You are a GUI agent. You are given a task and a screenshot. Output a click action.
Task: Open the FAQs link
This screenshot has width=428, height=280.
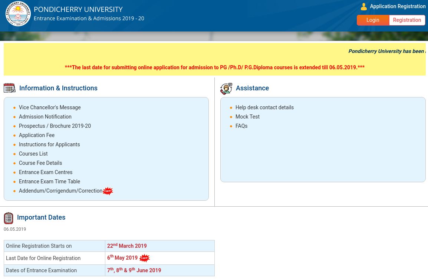pyautogui.click(x=241, y=126)
